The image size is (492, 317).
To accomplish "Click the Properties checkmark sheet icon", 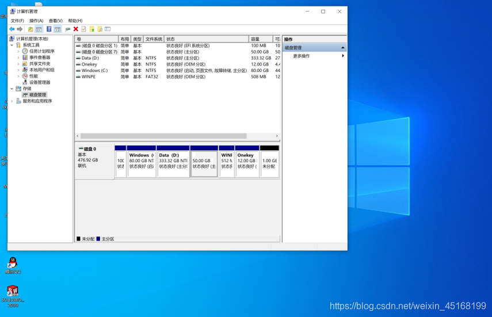I will click(84, 29).
